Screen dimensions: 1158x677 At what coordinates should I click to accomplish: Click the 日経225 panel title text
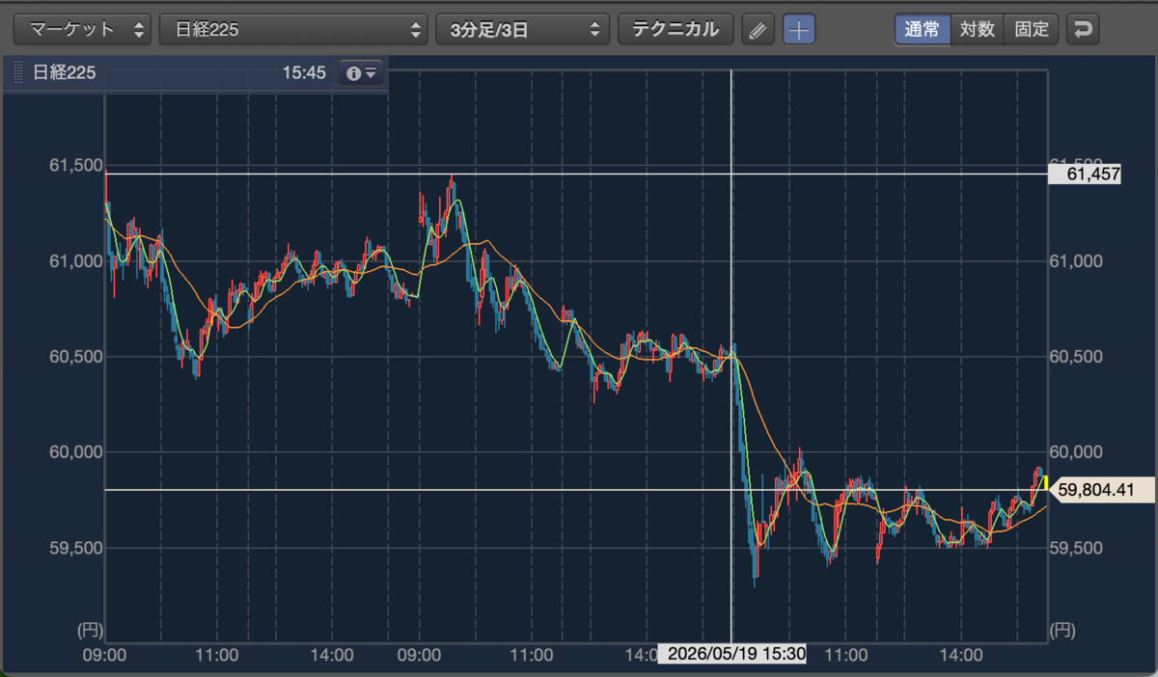point(64,73)
